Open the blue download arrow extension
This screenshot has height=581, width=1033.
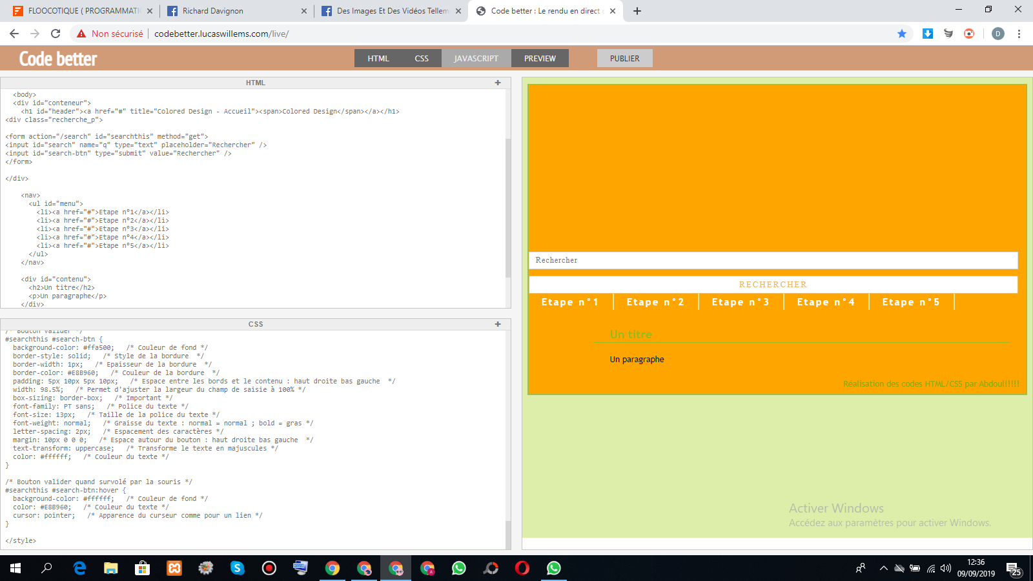(928, 34)
